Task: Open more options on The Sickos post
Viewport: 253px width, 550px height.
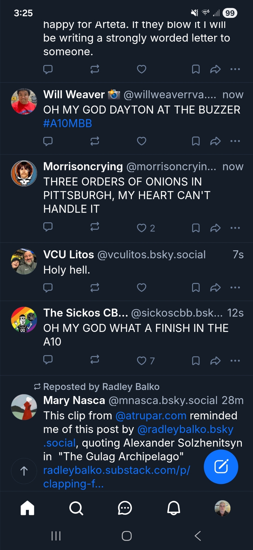Action: tap(235, 361)
